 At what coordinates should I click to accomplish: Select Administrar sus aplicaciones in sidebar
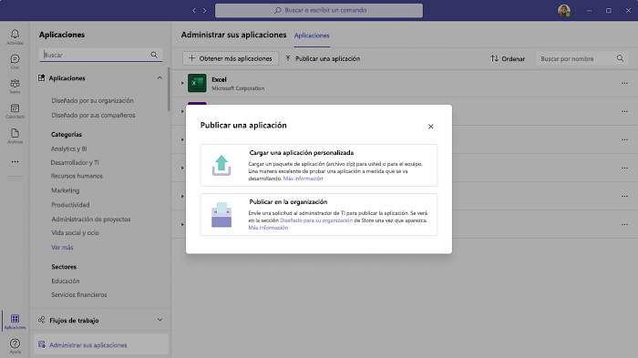click(101, 345)
